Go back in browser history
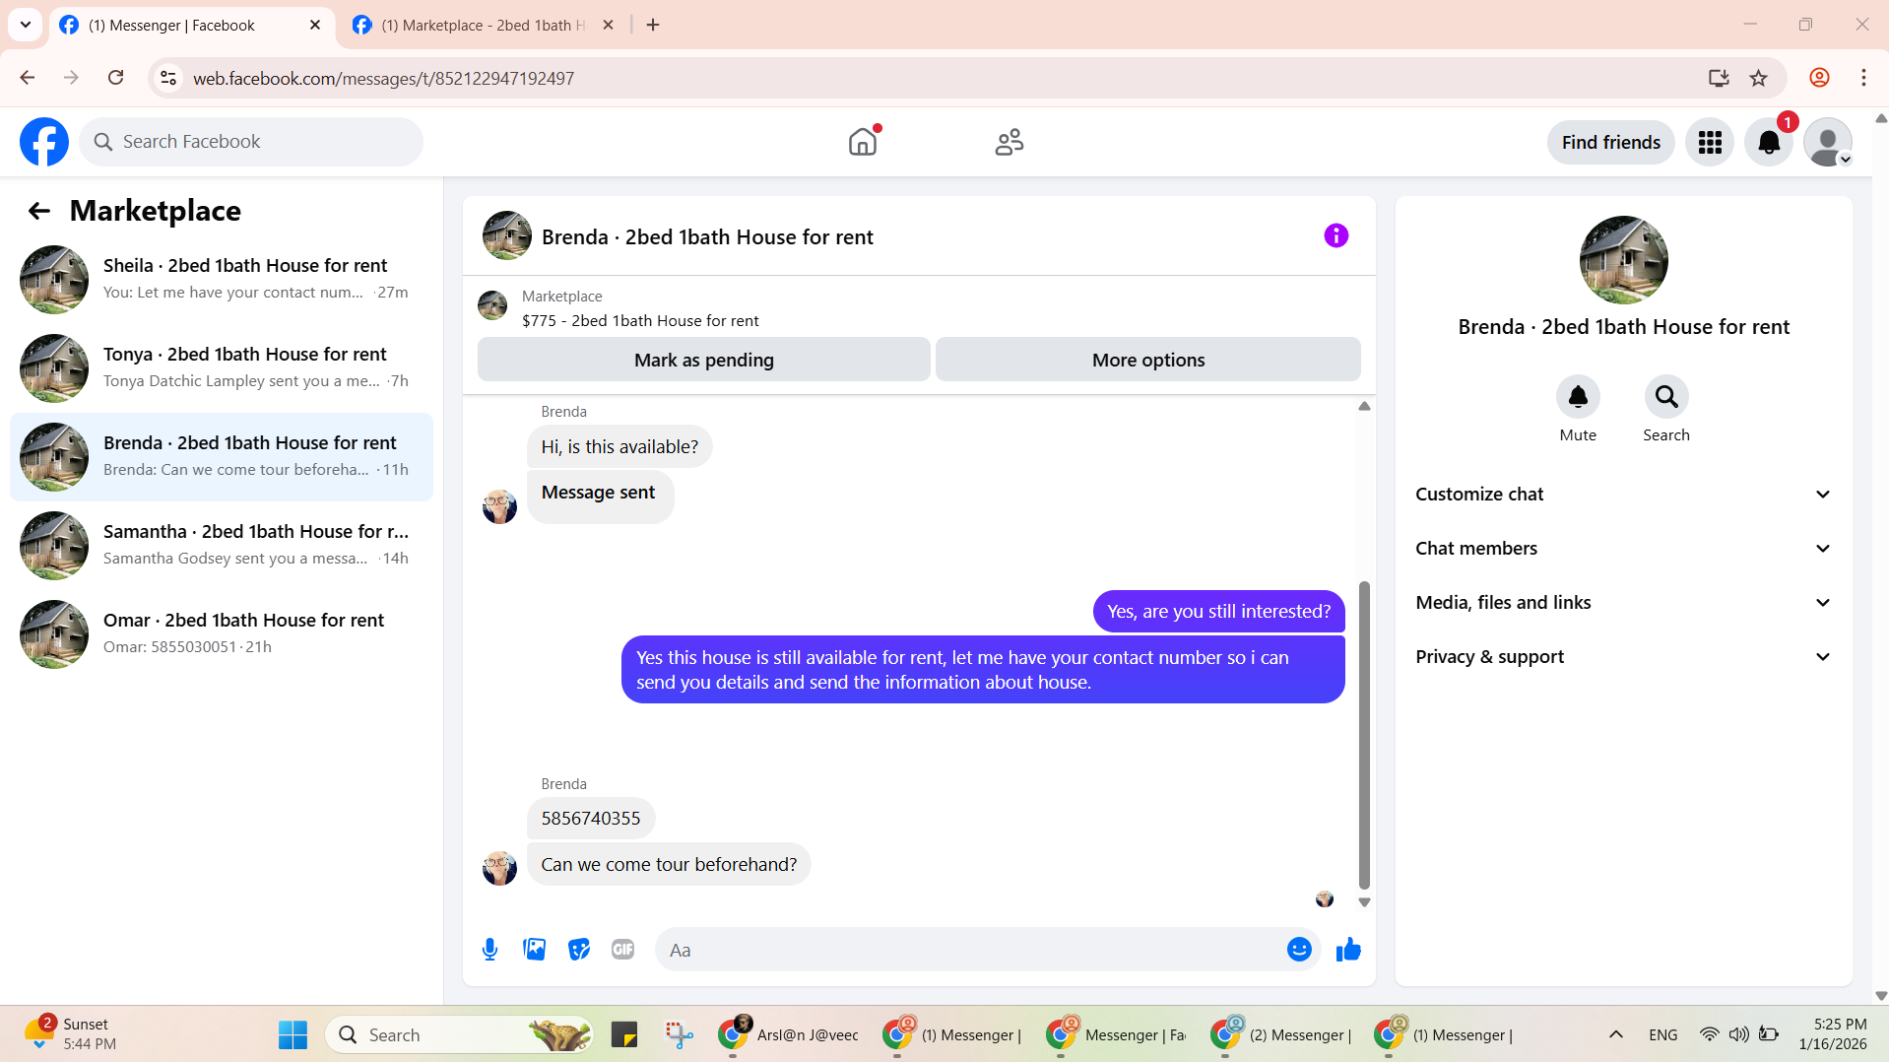This screenshot has height=1062, width=1889. (28, 78)
